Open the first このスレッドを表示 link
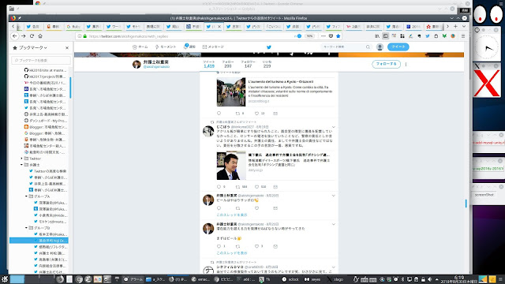Image resolution: width=505 pixels, height=284 pixels. (x=232, y=215)
